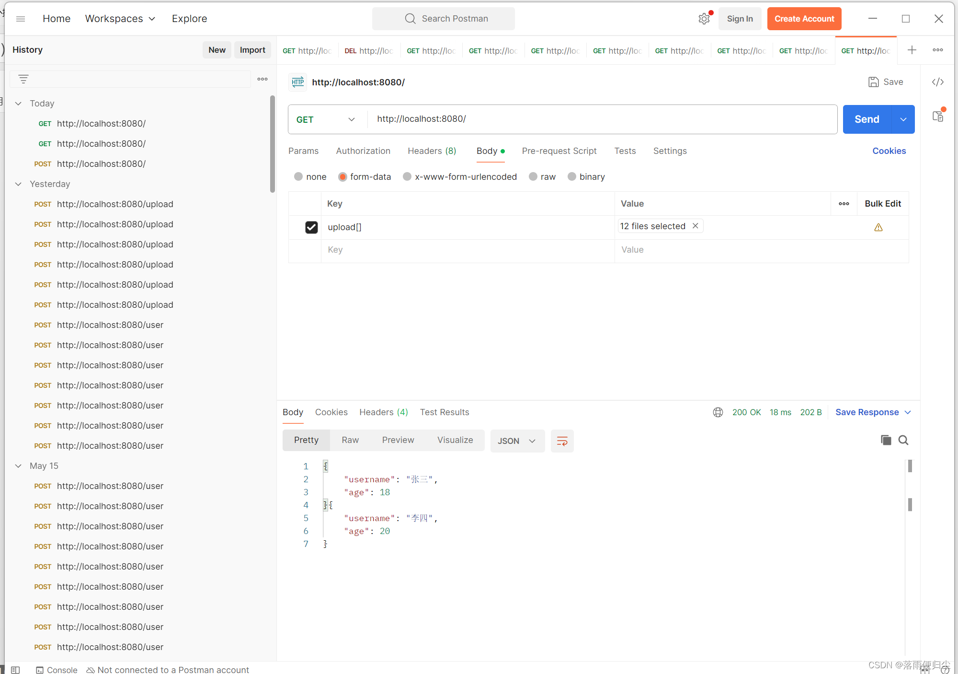Open the request Headers (8) tab
The image size is (958, 674).
[x=432, y=151]
